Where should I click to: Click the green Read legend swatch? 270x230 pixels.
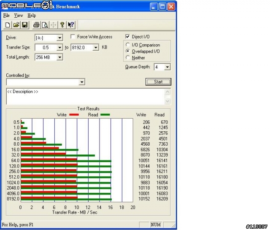coord(105,115)
